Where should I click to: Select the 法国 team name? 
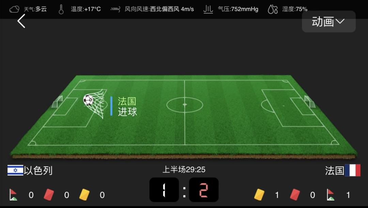coord(335,171)
